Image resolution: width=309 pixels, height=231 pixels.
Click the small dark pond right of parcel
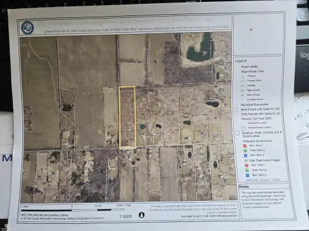(x=158, y=126)
